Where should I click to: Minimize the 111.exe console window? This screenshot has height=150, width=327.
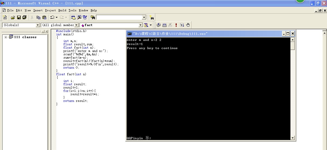coord(284,34)
